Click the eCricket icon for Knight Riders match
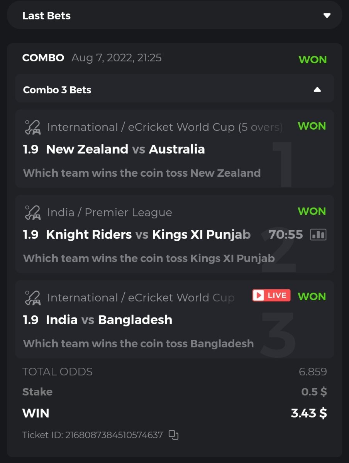The image size is (349, 463). 32,213
